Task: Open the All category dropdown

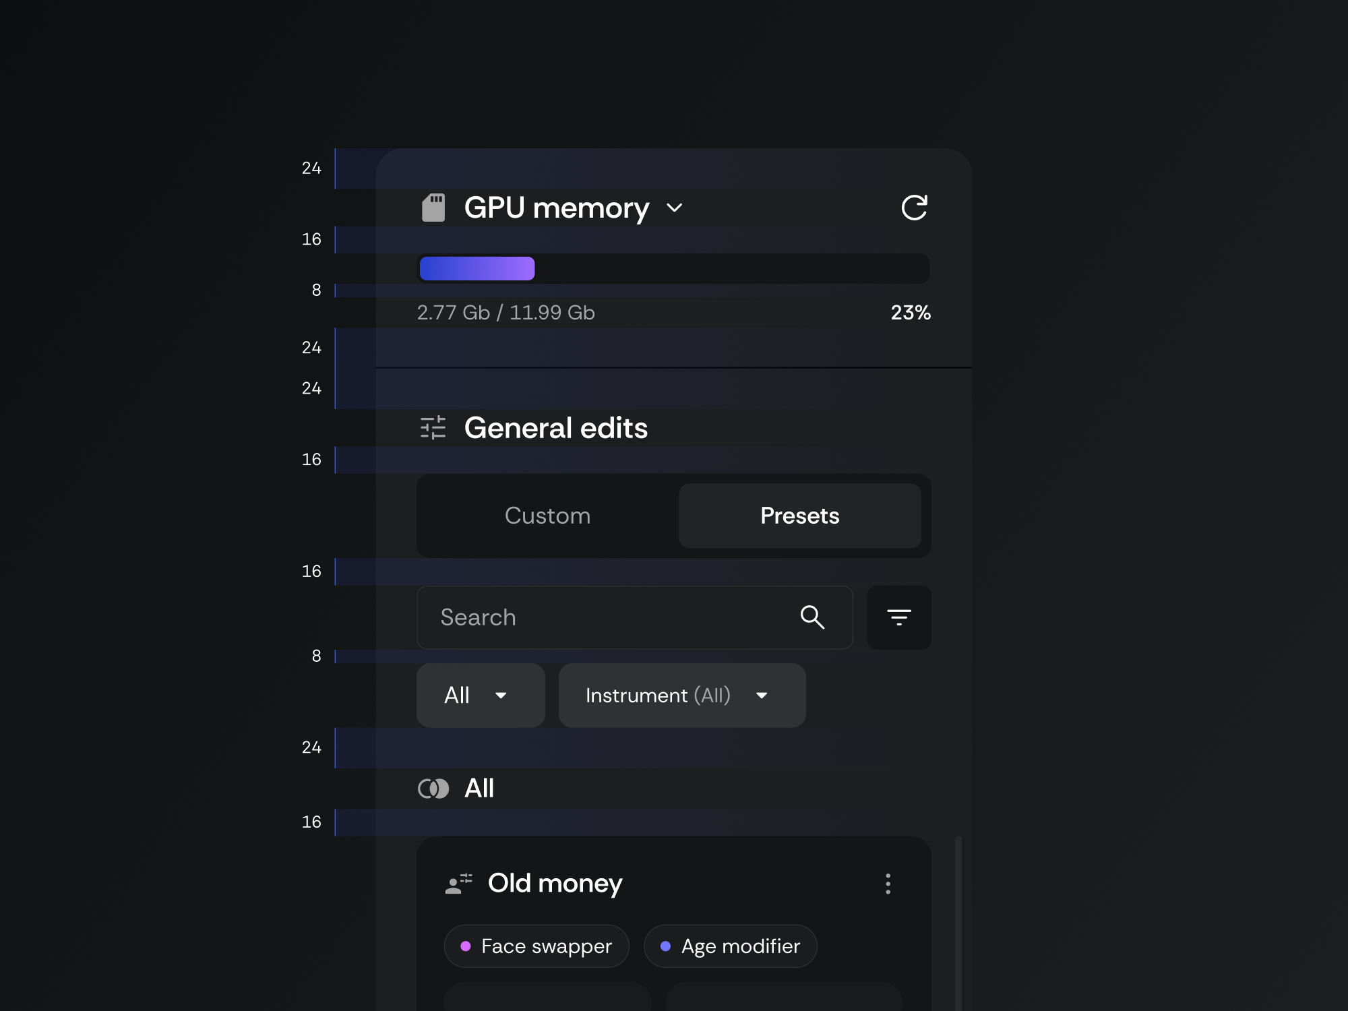Action: click(x=480, y=696)
